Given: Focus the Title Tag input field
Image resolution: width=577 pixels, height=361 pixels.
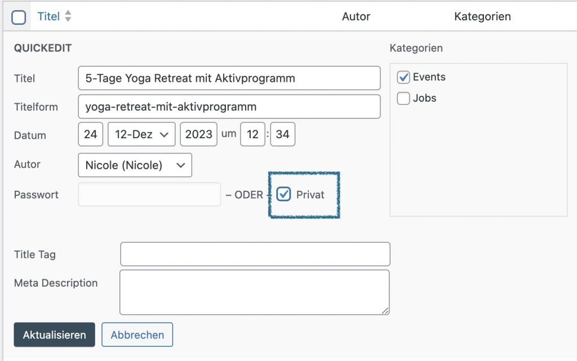Looking at the screenshot, I should (255, 254).
